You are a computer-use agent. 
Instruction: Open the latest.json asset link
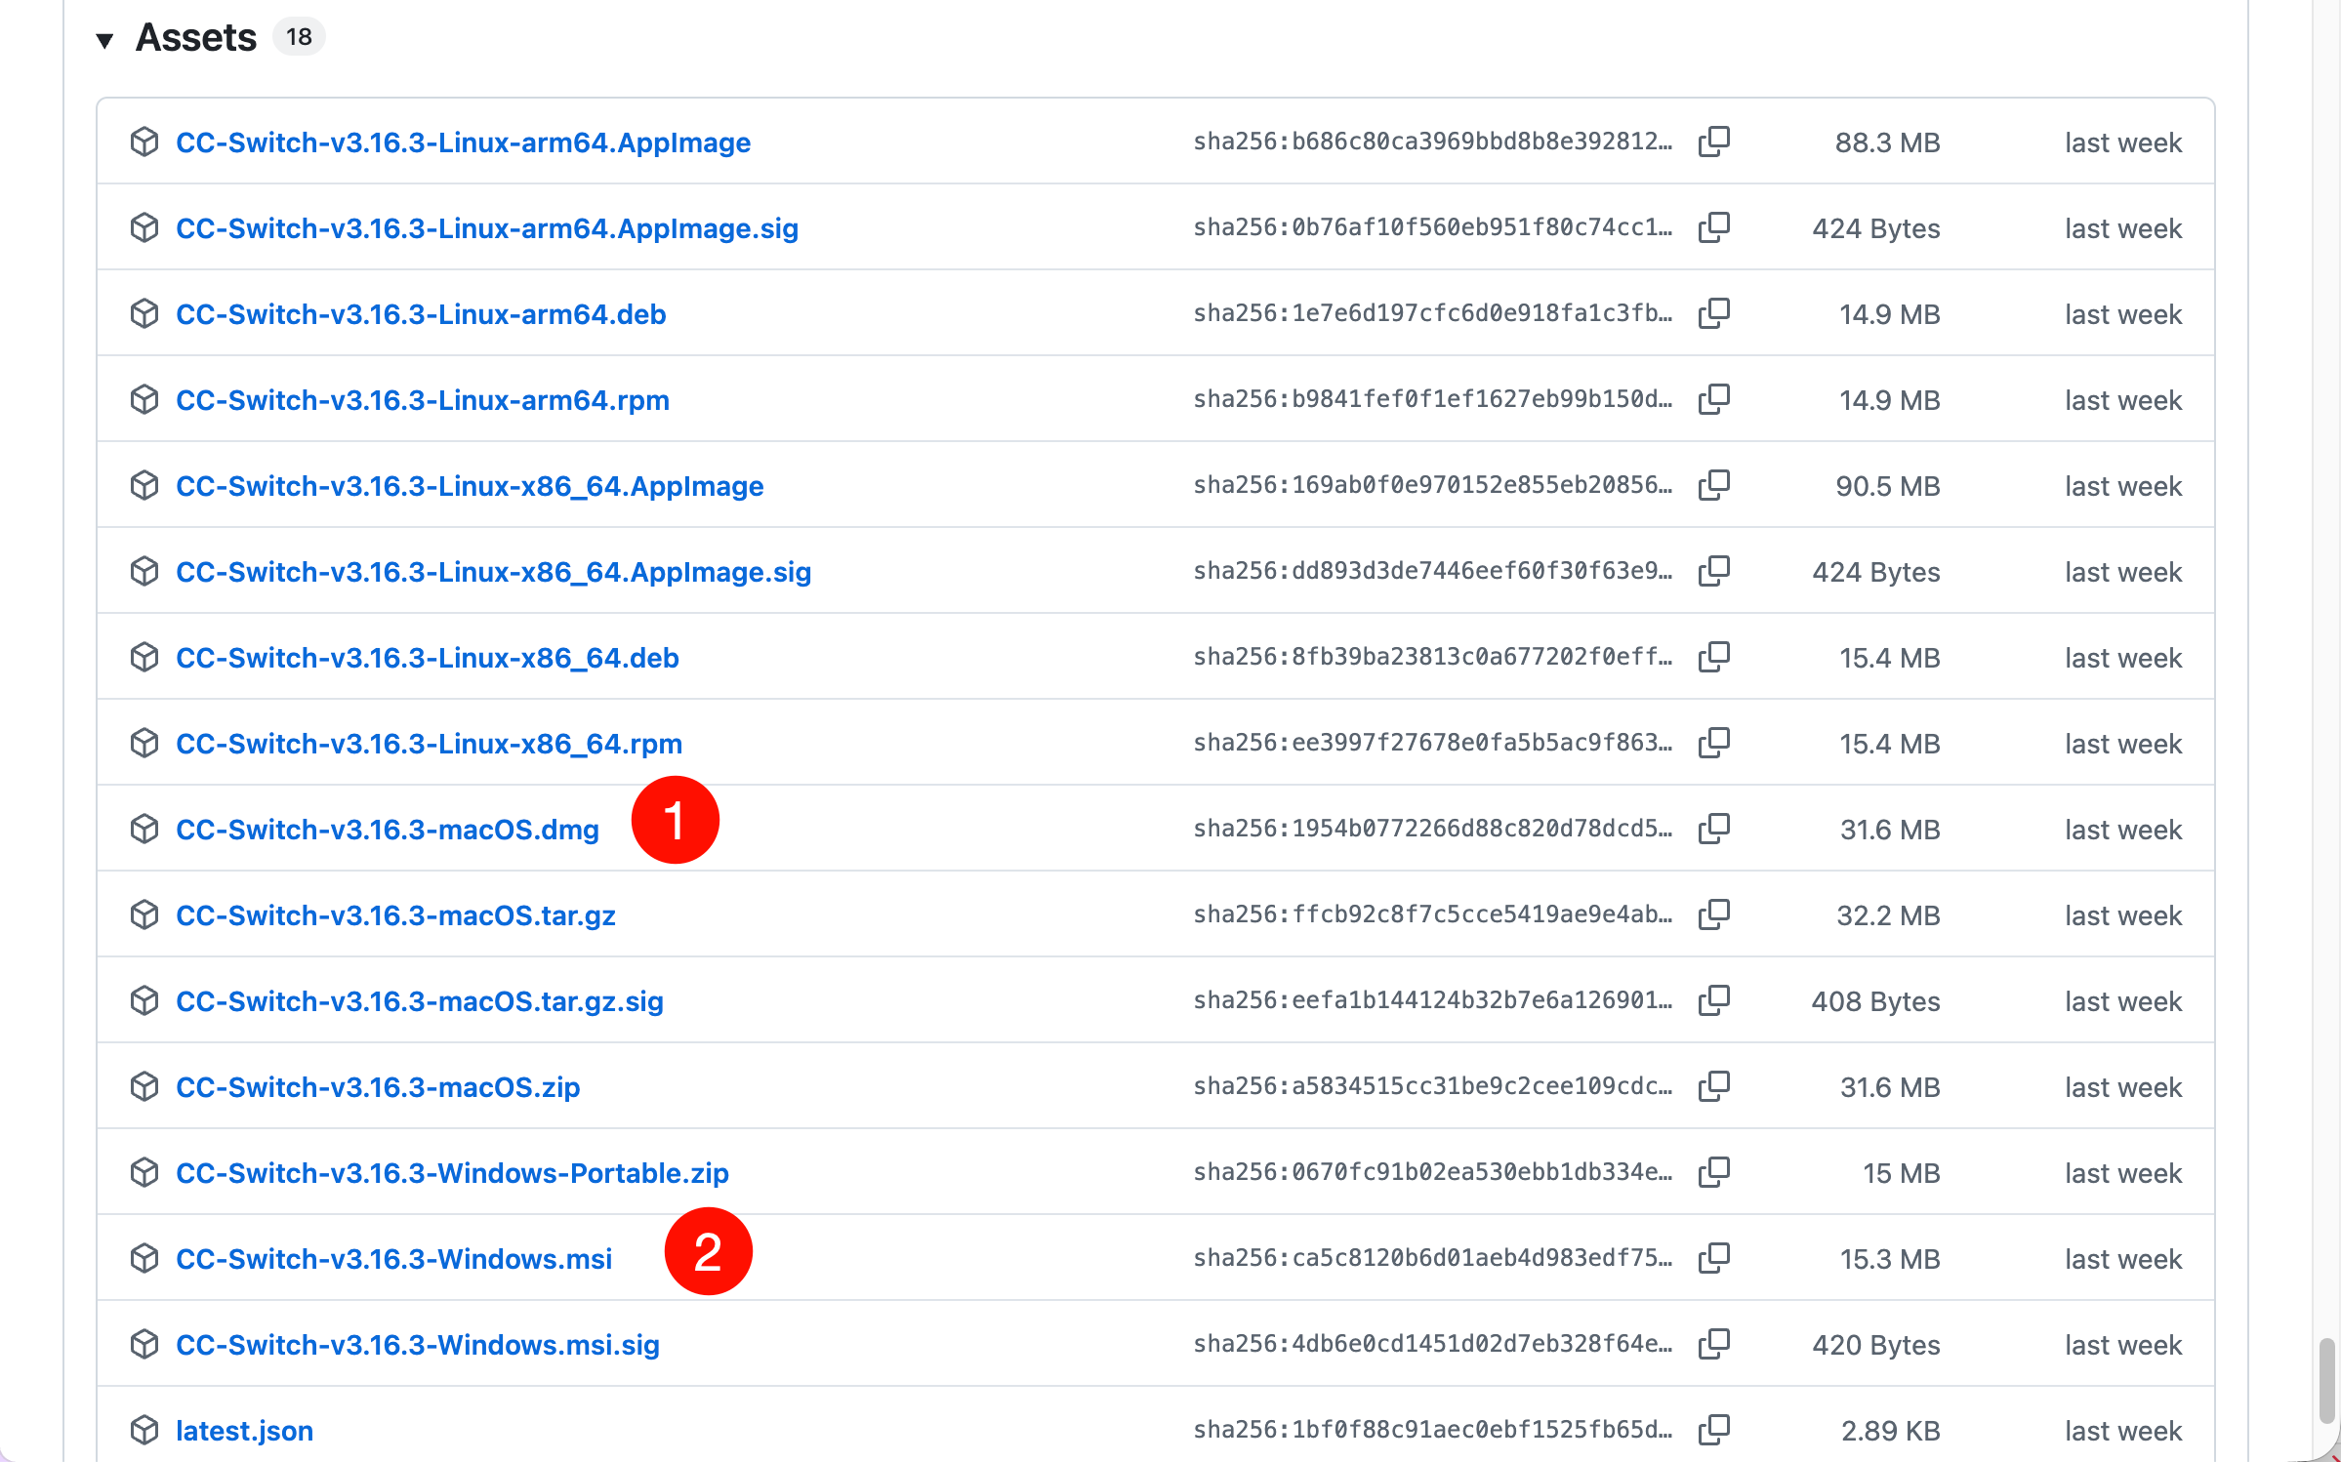click(244, 1431)
